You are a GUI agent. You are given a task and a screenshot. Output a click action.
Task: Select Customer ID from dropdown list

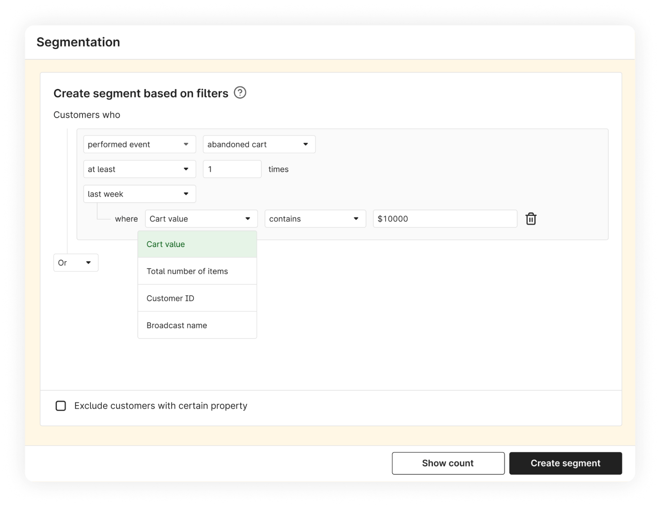point(197,298)
